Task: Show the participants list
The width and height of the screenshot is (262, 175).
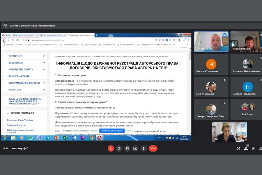Action: coord(246,148)
